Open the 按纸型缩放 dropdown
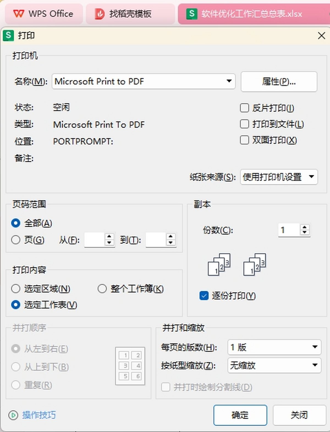 coord(315,366)
